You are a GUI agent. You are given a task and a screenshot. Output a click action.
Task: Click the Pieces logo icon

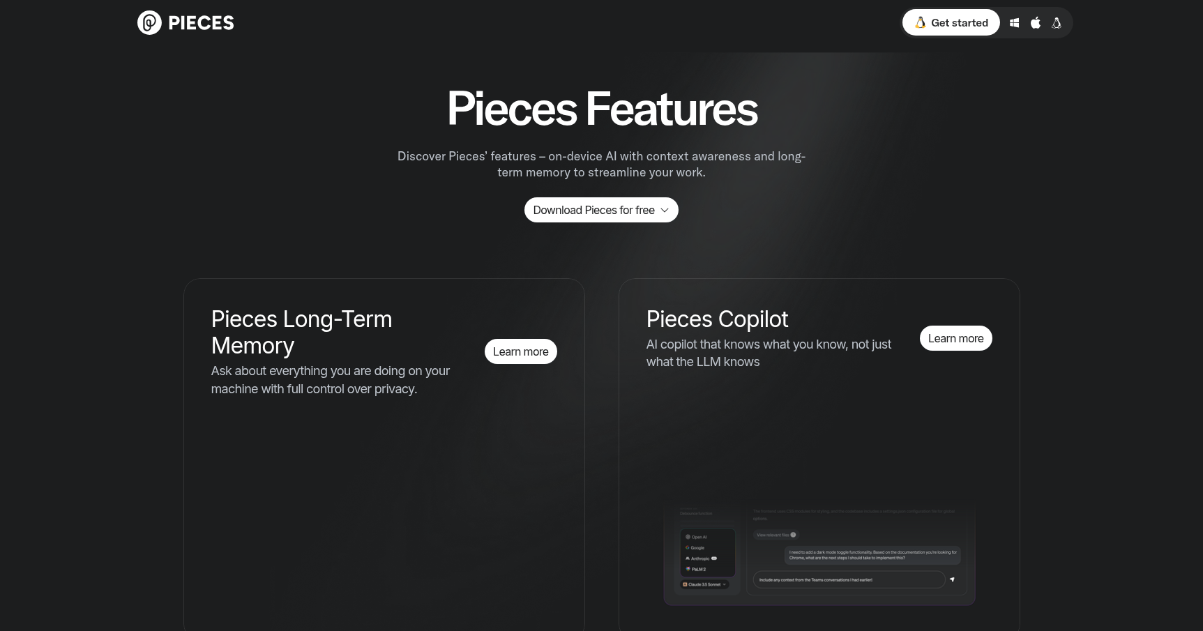[148, 22]
